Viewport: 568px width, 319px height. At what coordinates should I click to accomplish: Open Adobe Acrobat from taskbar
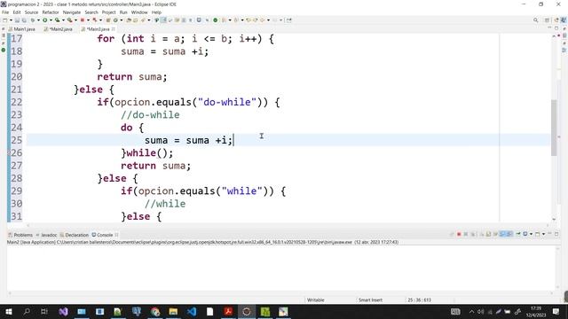click(228, 311)
